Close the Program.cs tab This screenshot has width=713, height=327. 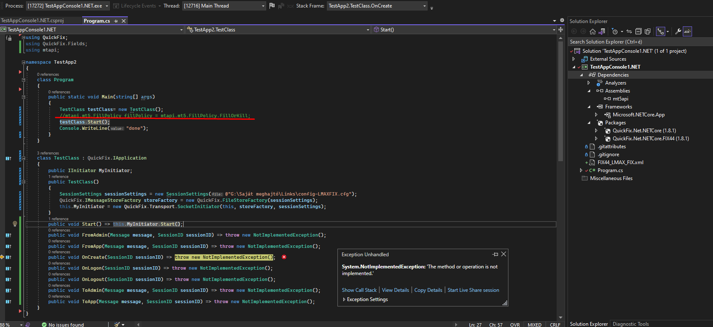(124, 21)
